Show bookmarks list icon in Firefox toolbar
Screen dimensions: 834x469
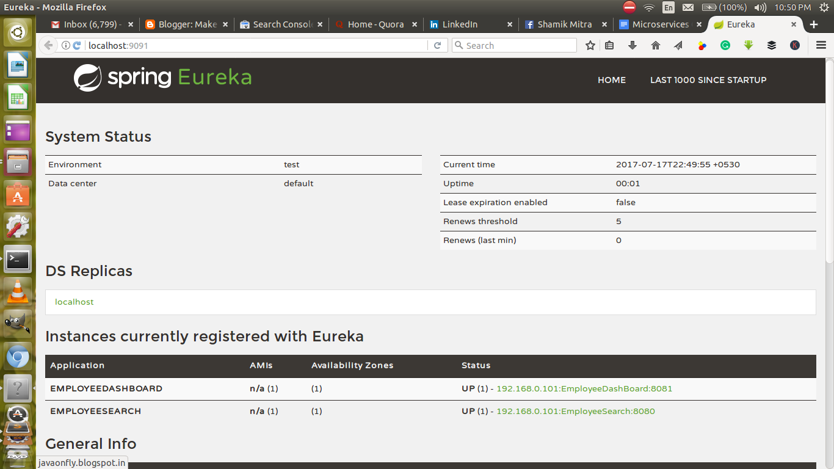pos(609,45)
